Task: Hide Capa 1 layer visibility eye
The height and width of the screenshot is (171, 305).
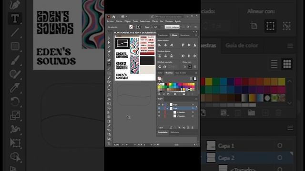Action: [159, 104]
